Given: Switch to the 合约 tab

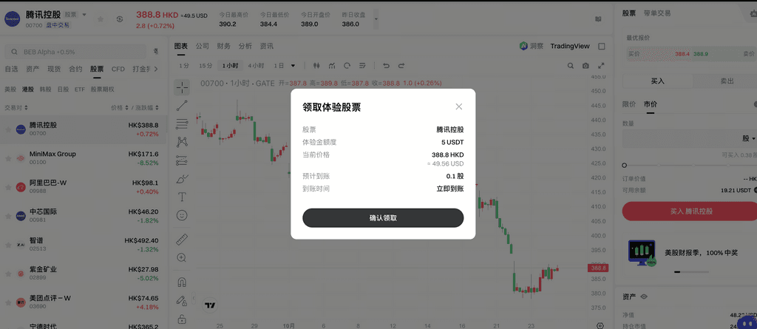Looking at the screenshot, I should 75,69.
